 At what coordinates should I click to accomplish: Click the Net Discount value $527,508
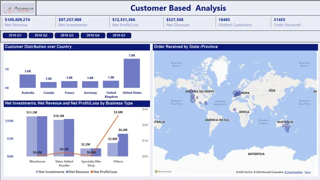pyautogui.click(x=174, y=19)
